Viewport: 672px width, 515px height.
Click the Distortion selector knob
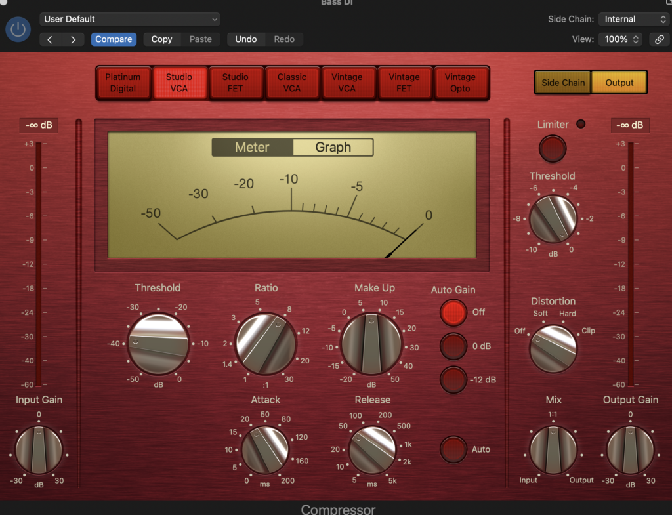[553, 348]
